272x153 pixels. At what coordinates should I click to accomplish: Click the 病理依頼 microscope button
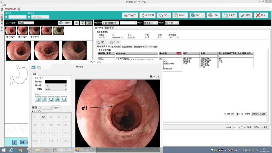point(148,15)
